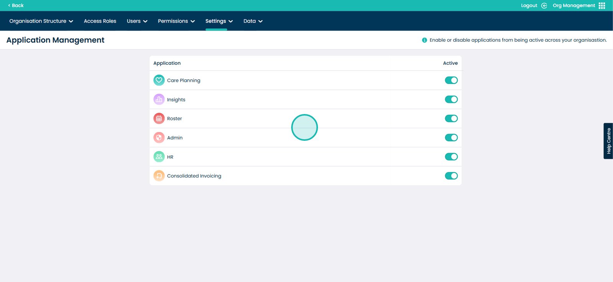Click the Care Planning heart icon

[x=159, y=80]
